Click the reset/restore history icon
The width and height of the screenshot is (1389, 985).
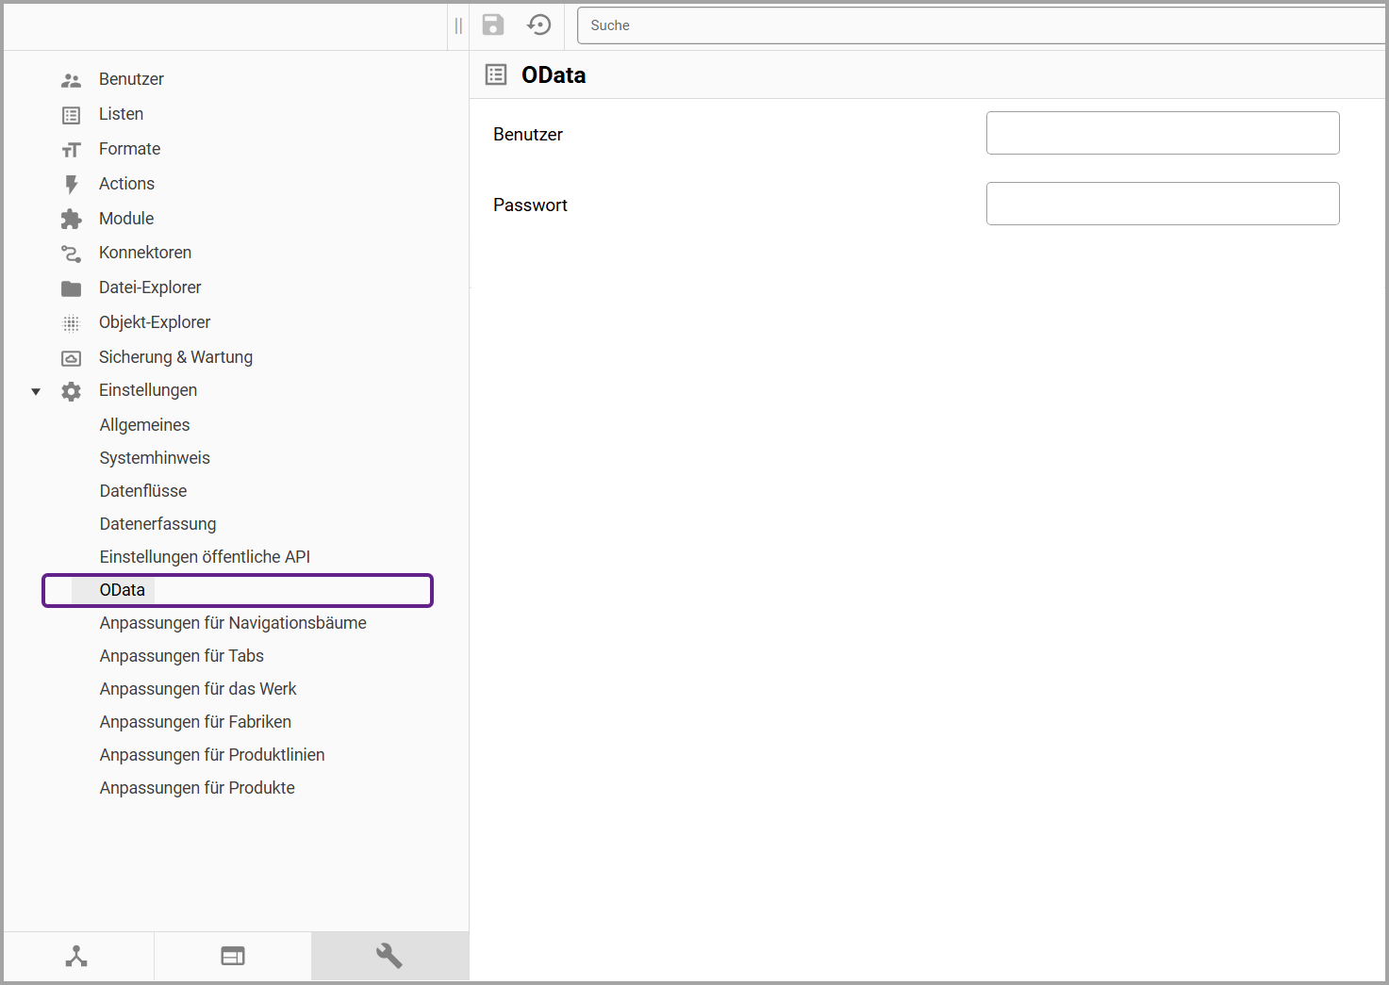click(539, 25)
